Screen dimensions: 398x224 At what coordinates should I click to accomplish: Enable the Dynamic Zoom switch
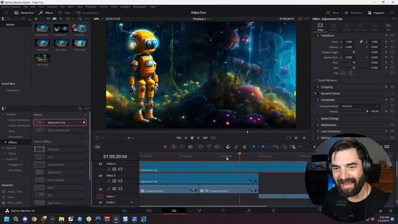(316, 93)
